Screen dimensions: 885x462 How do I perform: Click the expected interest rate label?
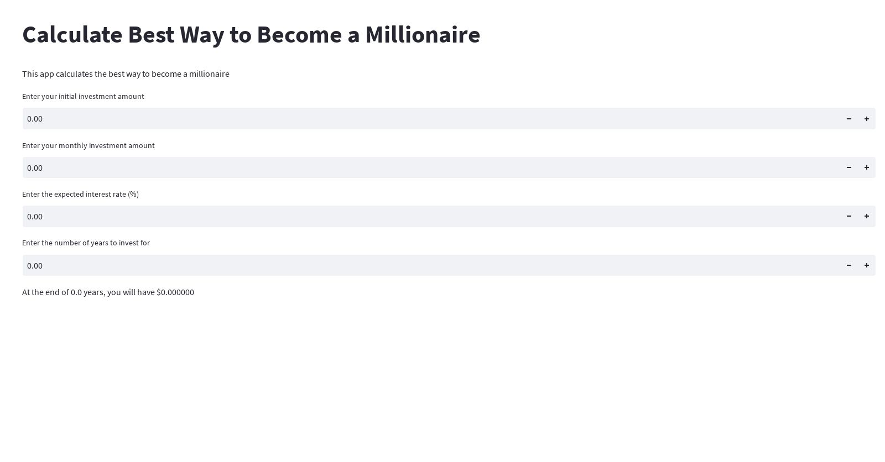(x=80, y=194)
